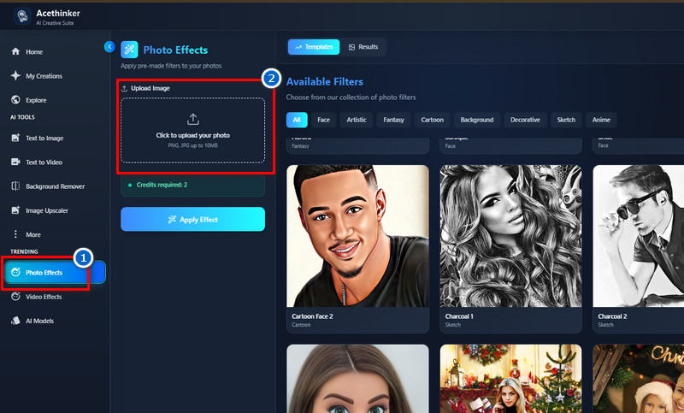This screenshot has height=413, width=684.
Task: Filter by the Sketch category
Action: (x=566, y=120)
